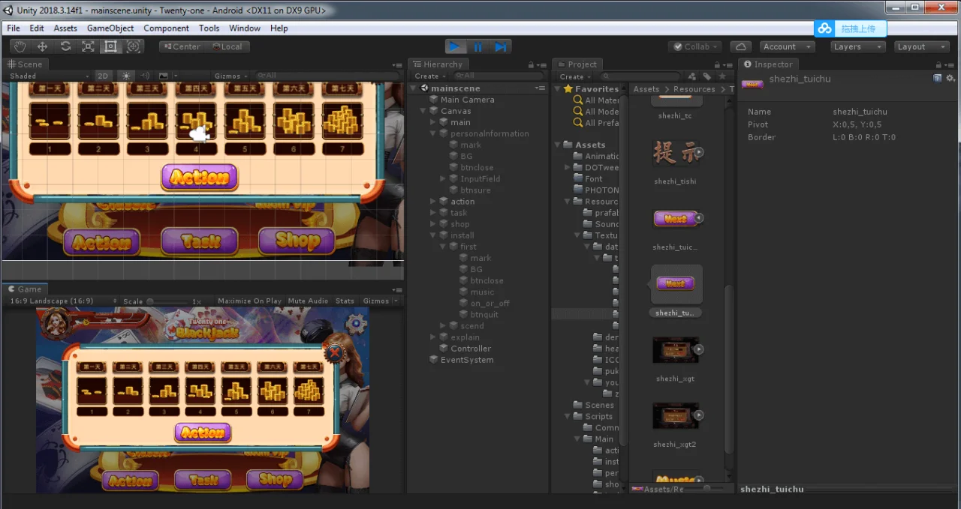Click the save search star icon in Project
The image size is (961, 509).
(722, 76)
